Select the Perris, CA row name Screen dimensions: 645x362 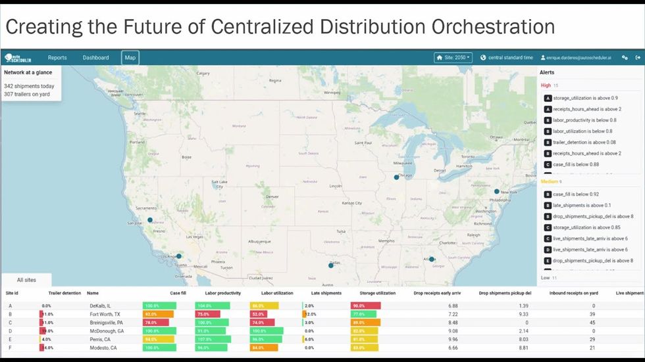pos(100,340)
